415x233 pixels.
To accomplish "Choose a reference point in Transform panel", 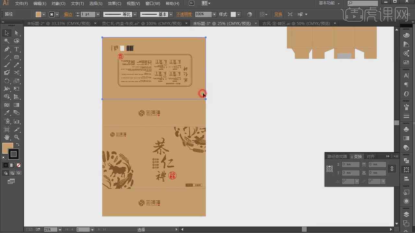I will click(x=329, y=169).
